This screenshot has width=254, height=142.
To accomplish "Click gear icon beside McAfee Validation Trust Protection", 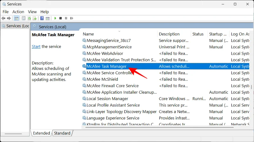I will coord(84,60).
